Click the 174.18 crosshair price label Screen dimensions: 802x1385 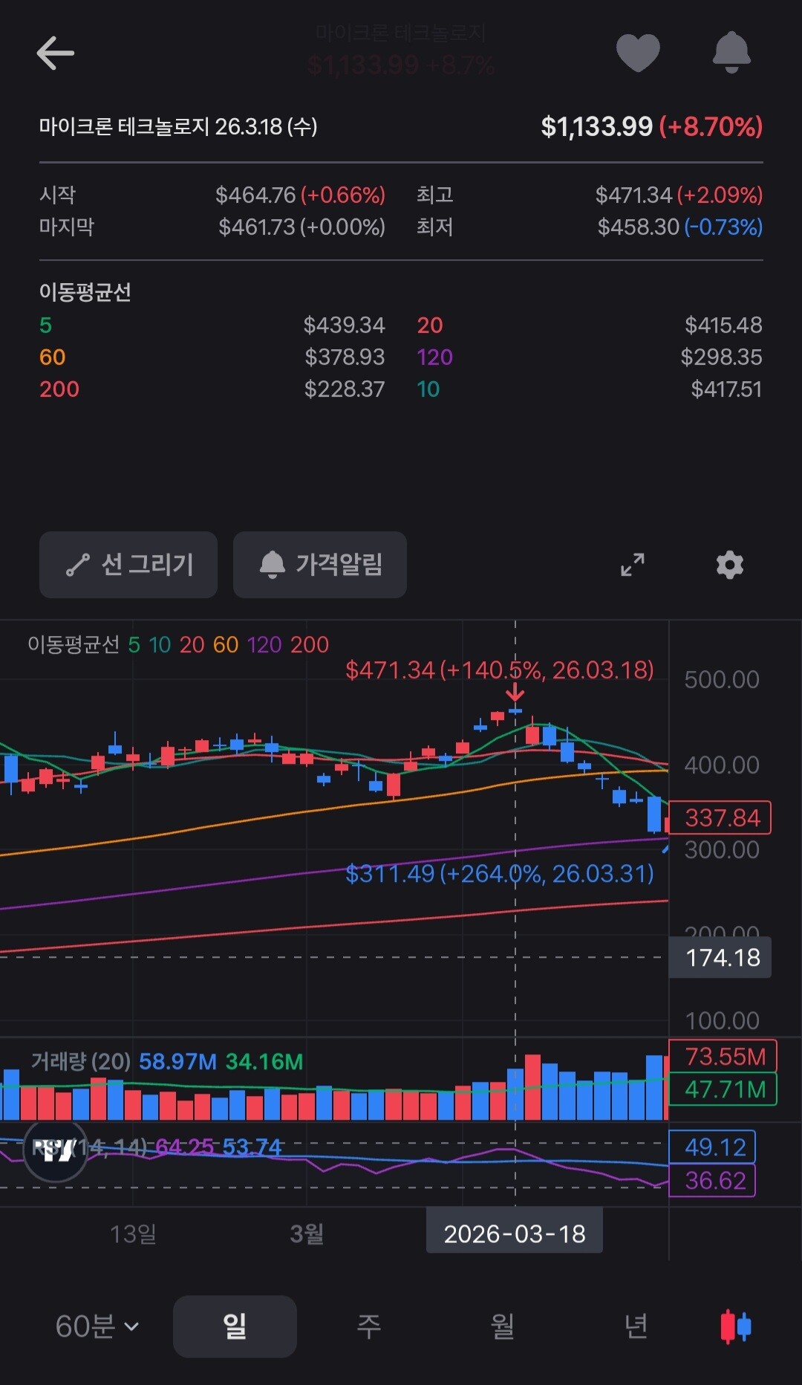pyautogui.click(x=720, y=957)
